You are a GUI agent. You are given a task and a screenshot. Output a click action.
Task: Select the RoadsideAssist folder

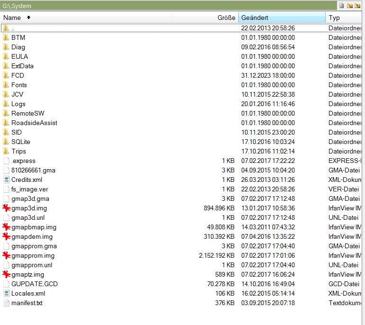pos(34,123)
